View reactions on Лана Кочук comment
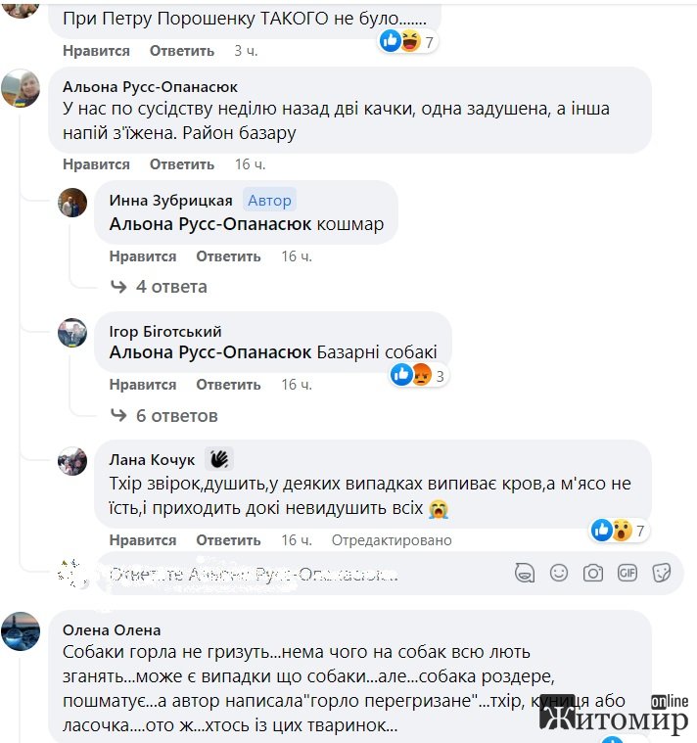This screenshot has height=743, width=697. point(620,530)
